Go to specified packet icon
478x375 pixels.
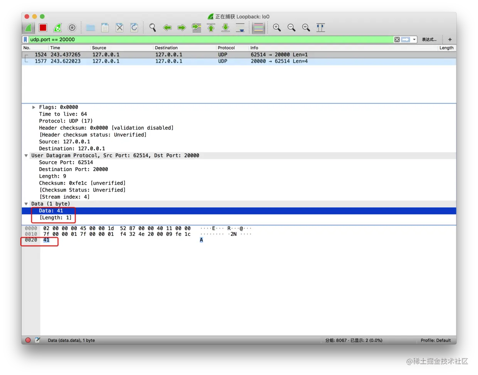197,28
